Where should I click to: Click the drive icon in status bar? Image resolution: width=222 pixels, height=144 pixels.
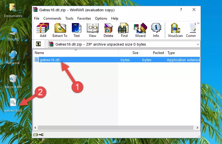36,135
